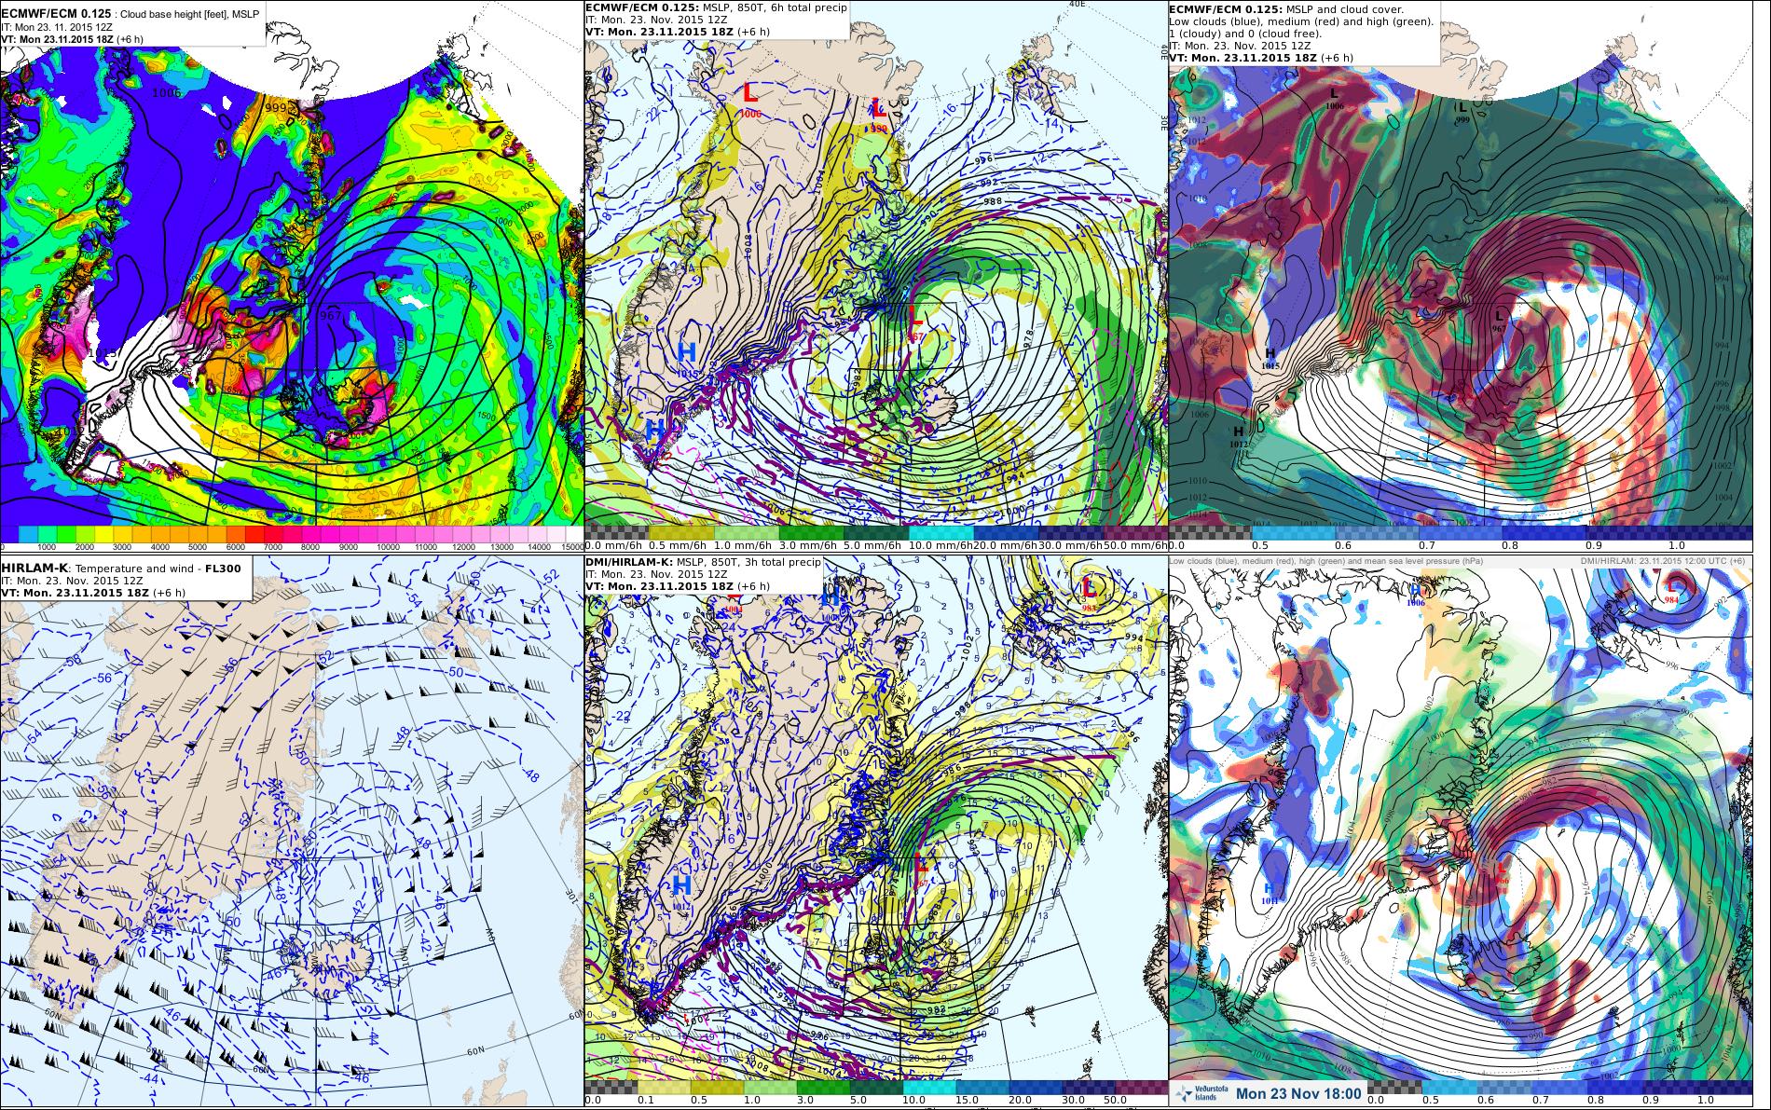Click blue H 1011 marker in Veðurstofa cloud map
The width and height of the screenshot is (1771, 1110).
click(x=1269, y=890)
